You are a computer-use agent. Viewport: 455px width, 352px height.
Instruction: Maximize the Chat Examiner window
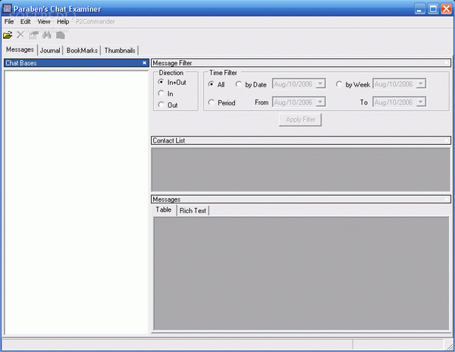click(433, 8)
